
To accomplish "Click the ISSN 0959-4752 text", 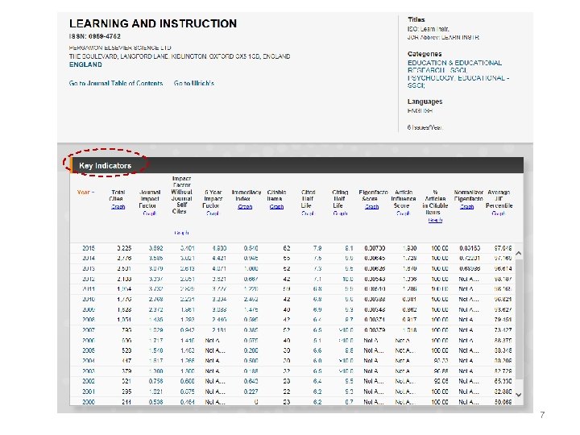I will point(95,36).
